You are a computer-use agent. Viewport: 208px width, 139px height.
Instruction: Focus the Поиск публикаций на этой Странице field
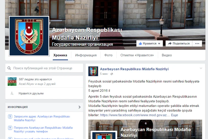[44, 68]
